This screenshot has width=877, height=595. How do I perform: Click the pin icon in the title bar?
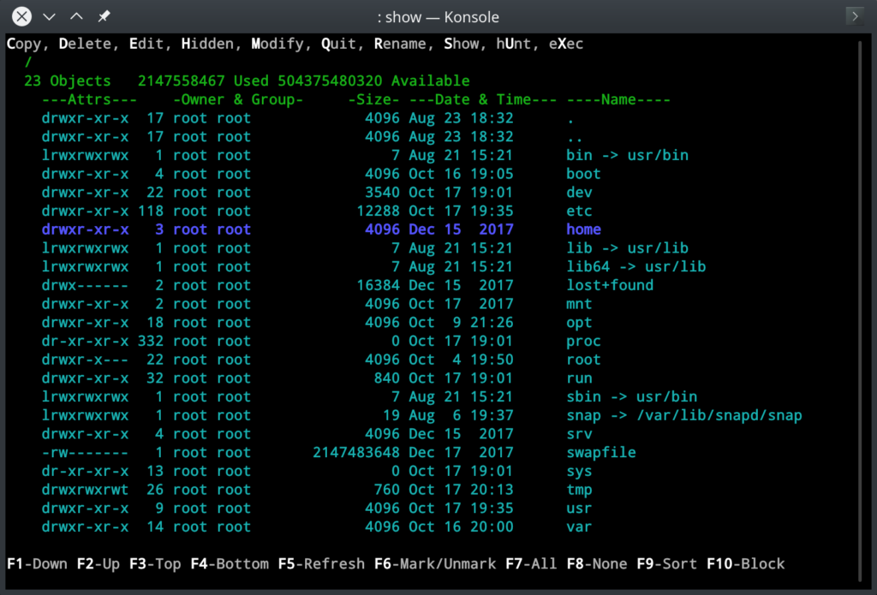[x=104, y=16]
